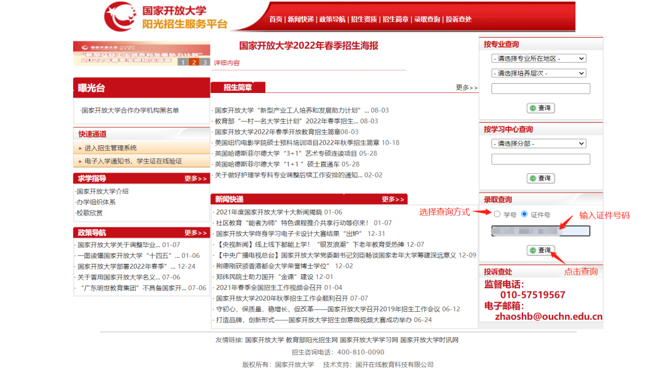Open the 招生资质 navigation item
This screenshot has width=657, height=372.
click(364, 19)
